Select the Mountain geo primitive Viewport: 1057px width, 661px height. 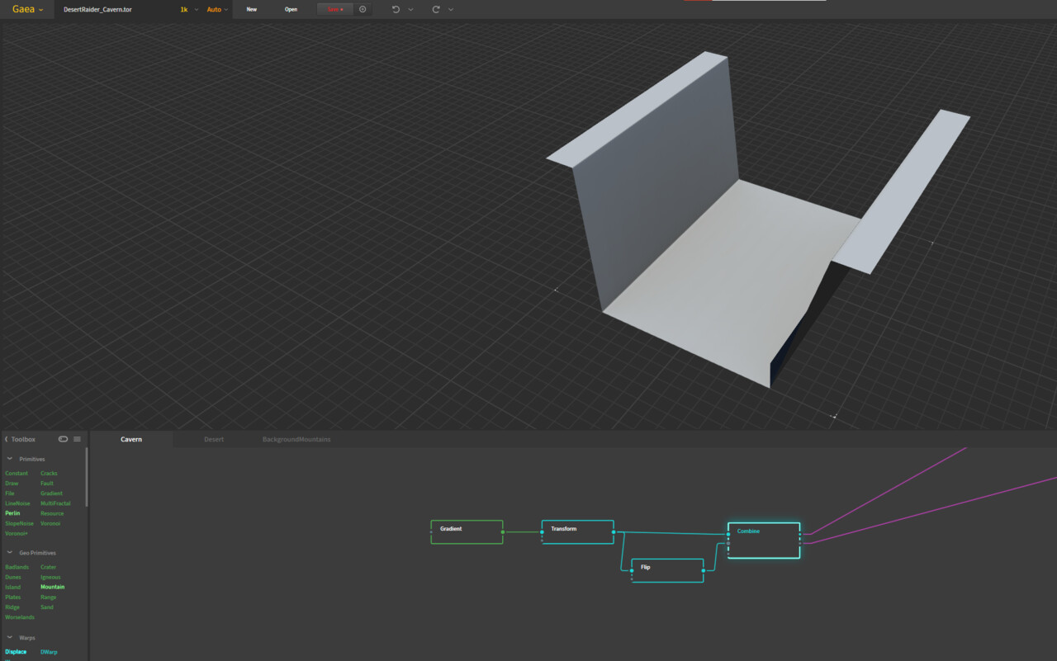52,587
